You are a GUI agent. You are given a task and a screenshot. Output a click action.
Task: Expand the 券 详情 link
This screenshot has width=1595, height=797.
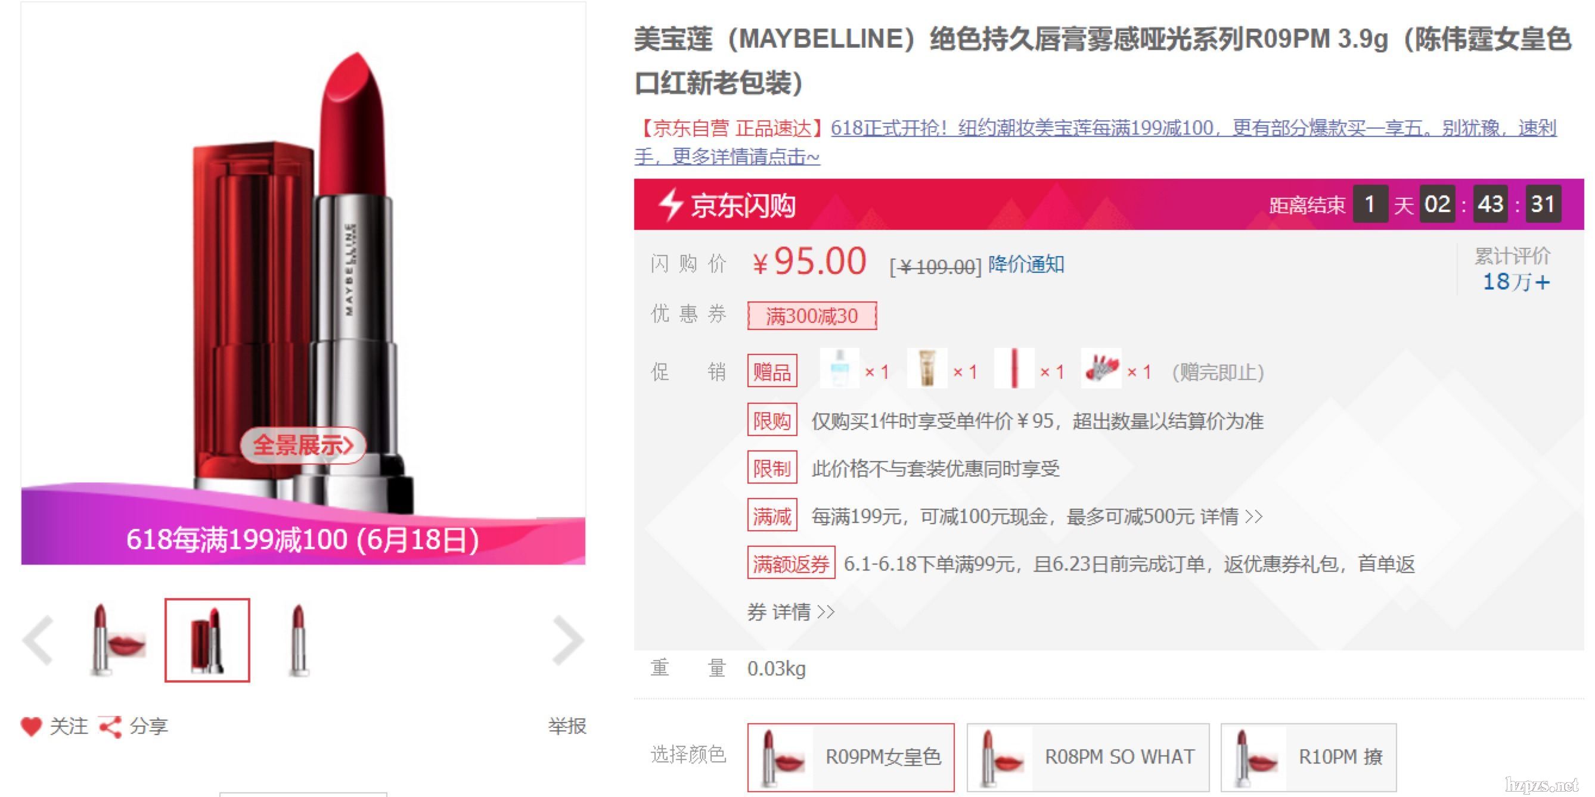tap(791, 612)
